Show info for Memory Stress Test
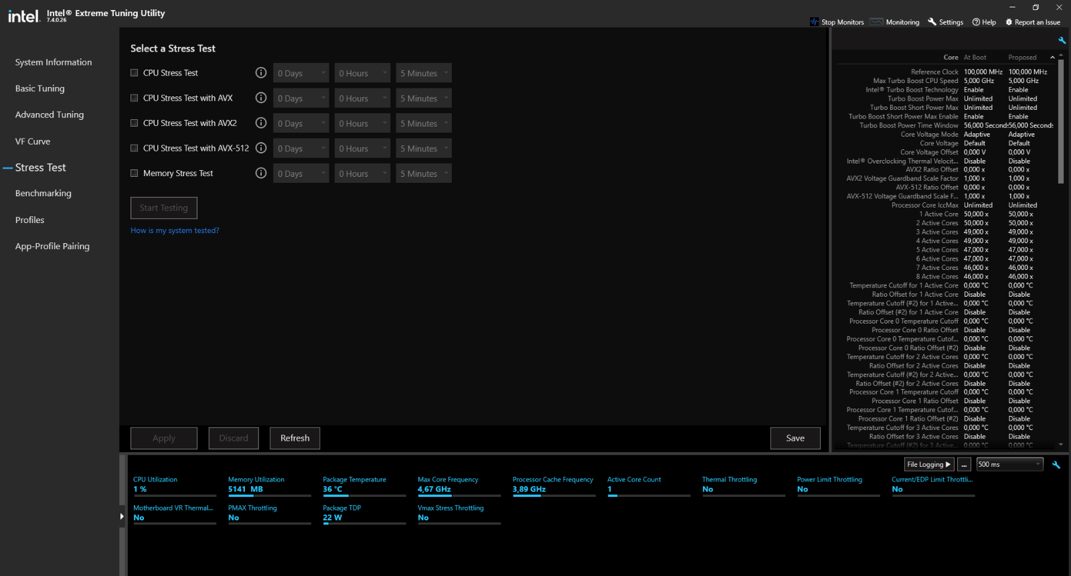Screen dimensions: 1071x576 tap(261, 173)
